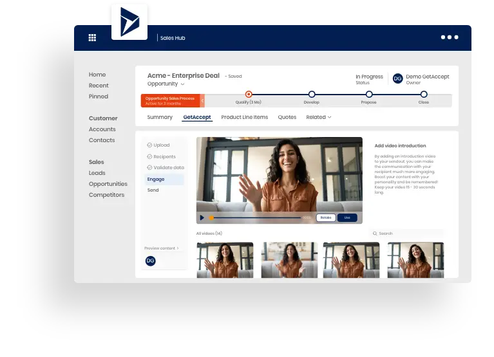This screenshot has height=357, width=494.
Task: Select the Develop stage marker
Action: click(x=312, y=94)
